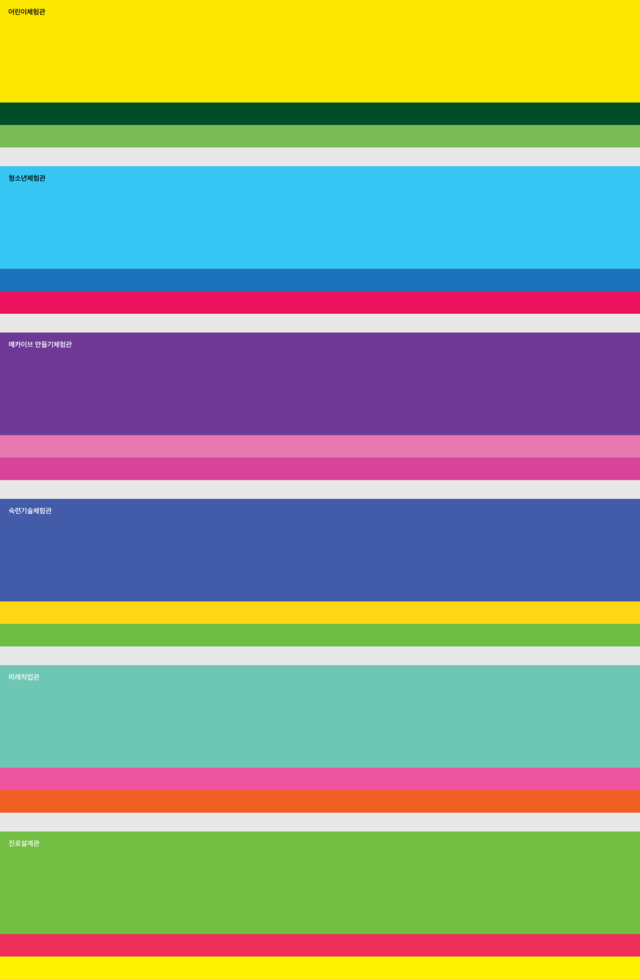Screen dimensions: 640x979
Task: Select the golden yellow stripe under 숙련기술체험관
Action: pyautogui.click(x=320, y=612)
